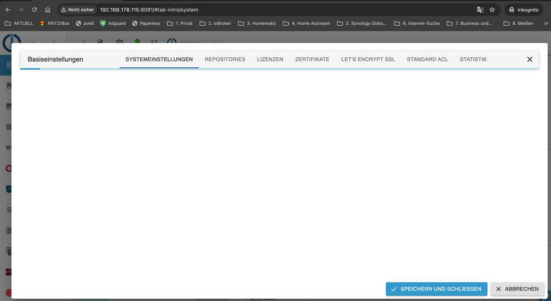Expand the 5. Synology Disks bookmark folder
The image size is (551, 301).
(x=362, y=23)
